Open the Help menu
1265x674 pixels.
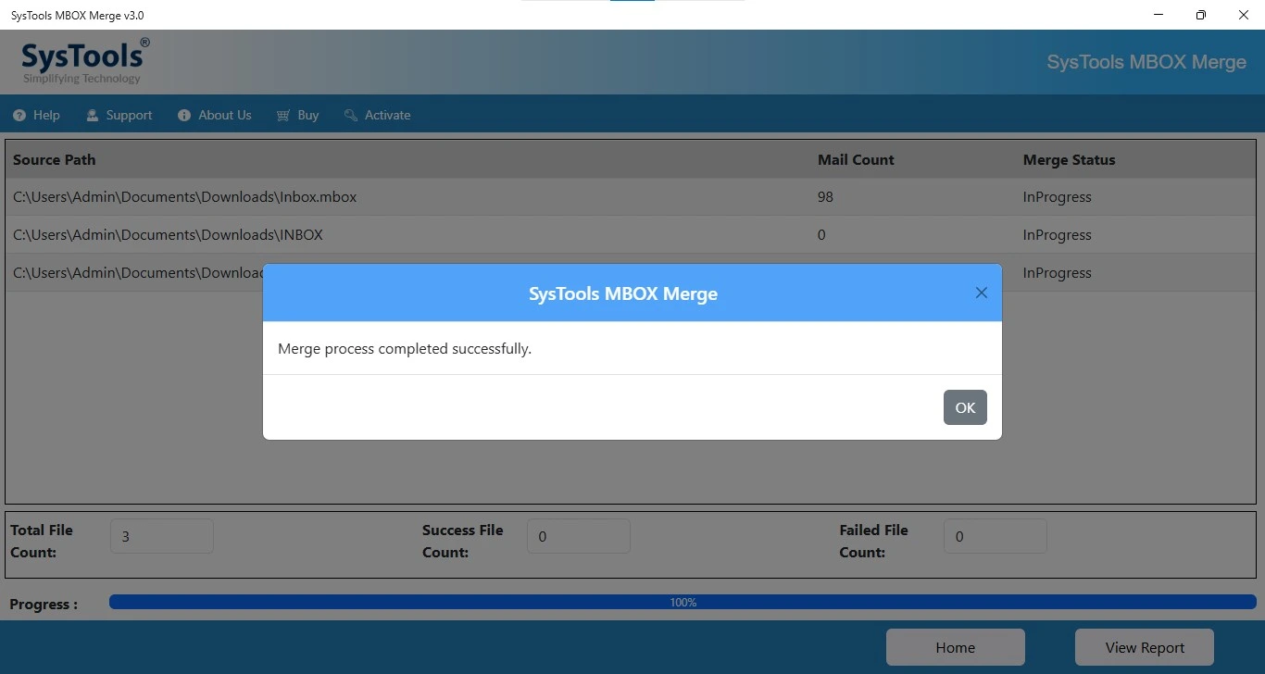click(x=37, y=116)
